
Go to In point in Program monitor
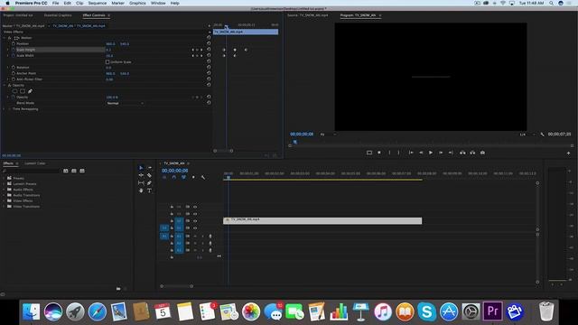coord(411,153)
